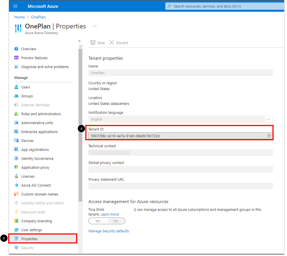
Task: Open the ellipsis more options menu
Action: (95, 26)
